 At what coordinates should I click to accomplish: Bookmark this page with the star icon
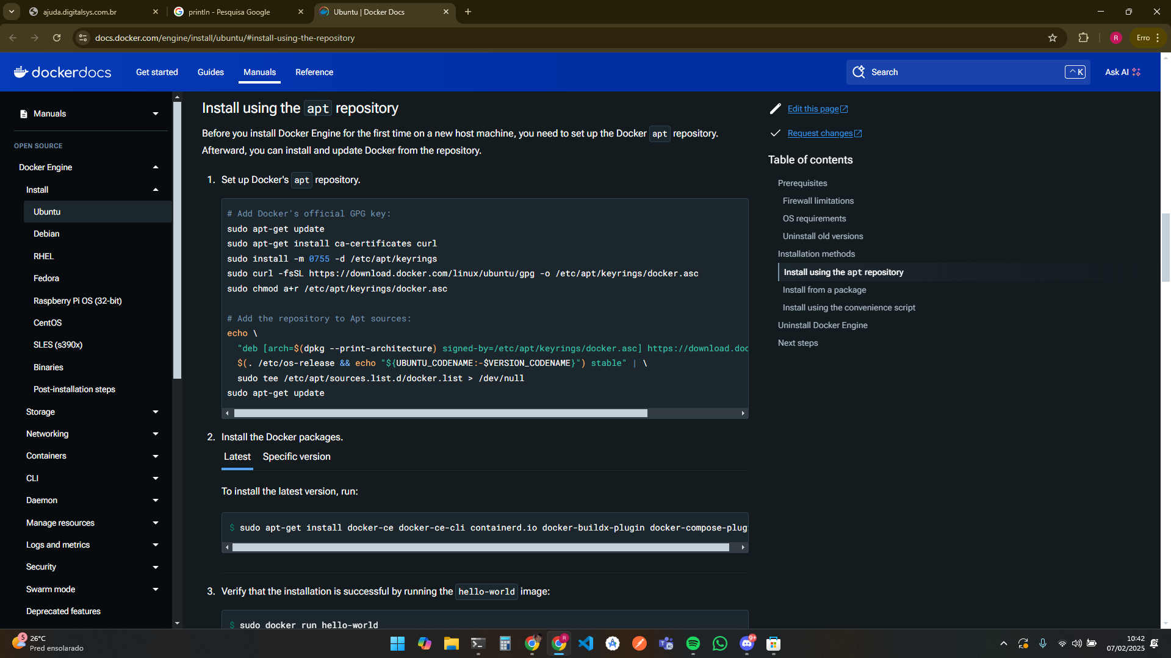click(x=1053, y=38)
